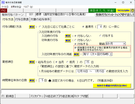135x104 pixels.
Task: Click F3次パターン function button
Action: 37,96
